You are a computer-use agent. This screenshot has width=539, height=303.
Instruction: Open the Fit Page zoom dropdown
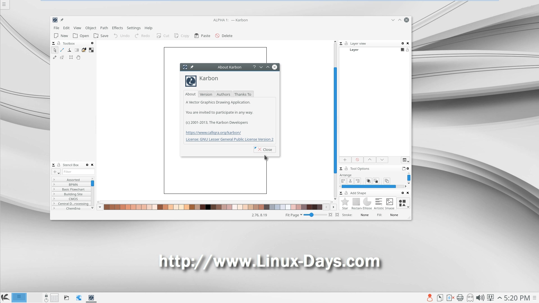(294, 215)
